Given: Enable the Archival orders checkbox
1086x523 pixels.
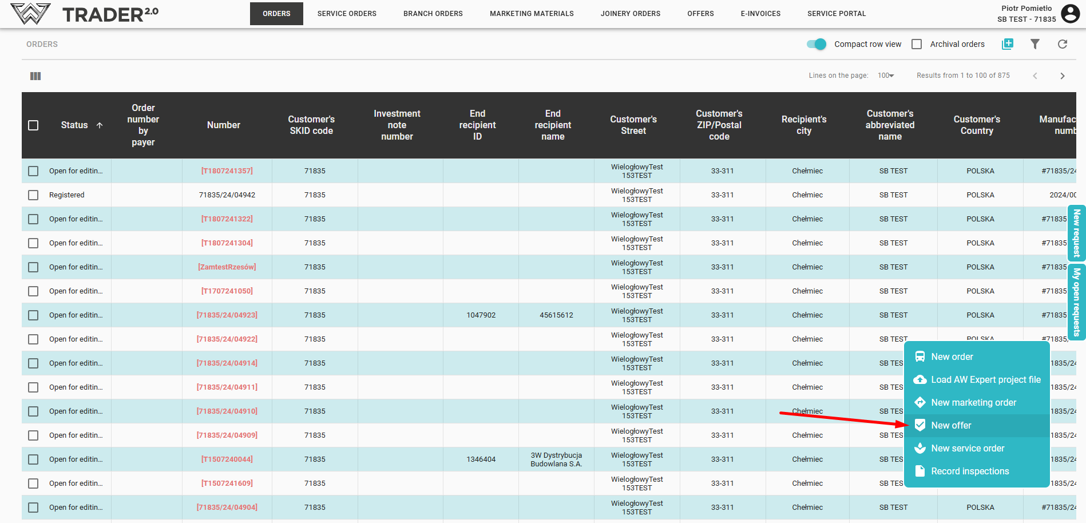Looking at the screenshot, I should 917,44.
